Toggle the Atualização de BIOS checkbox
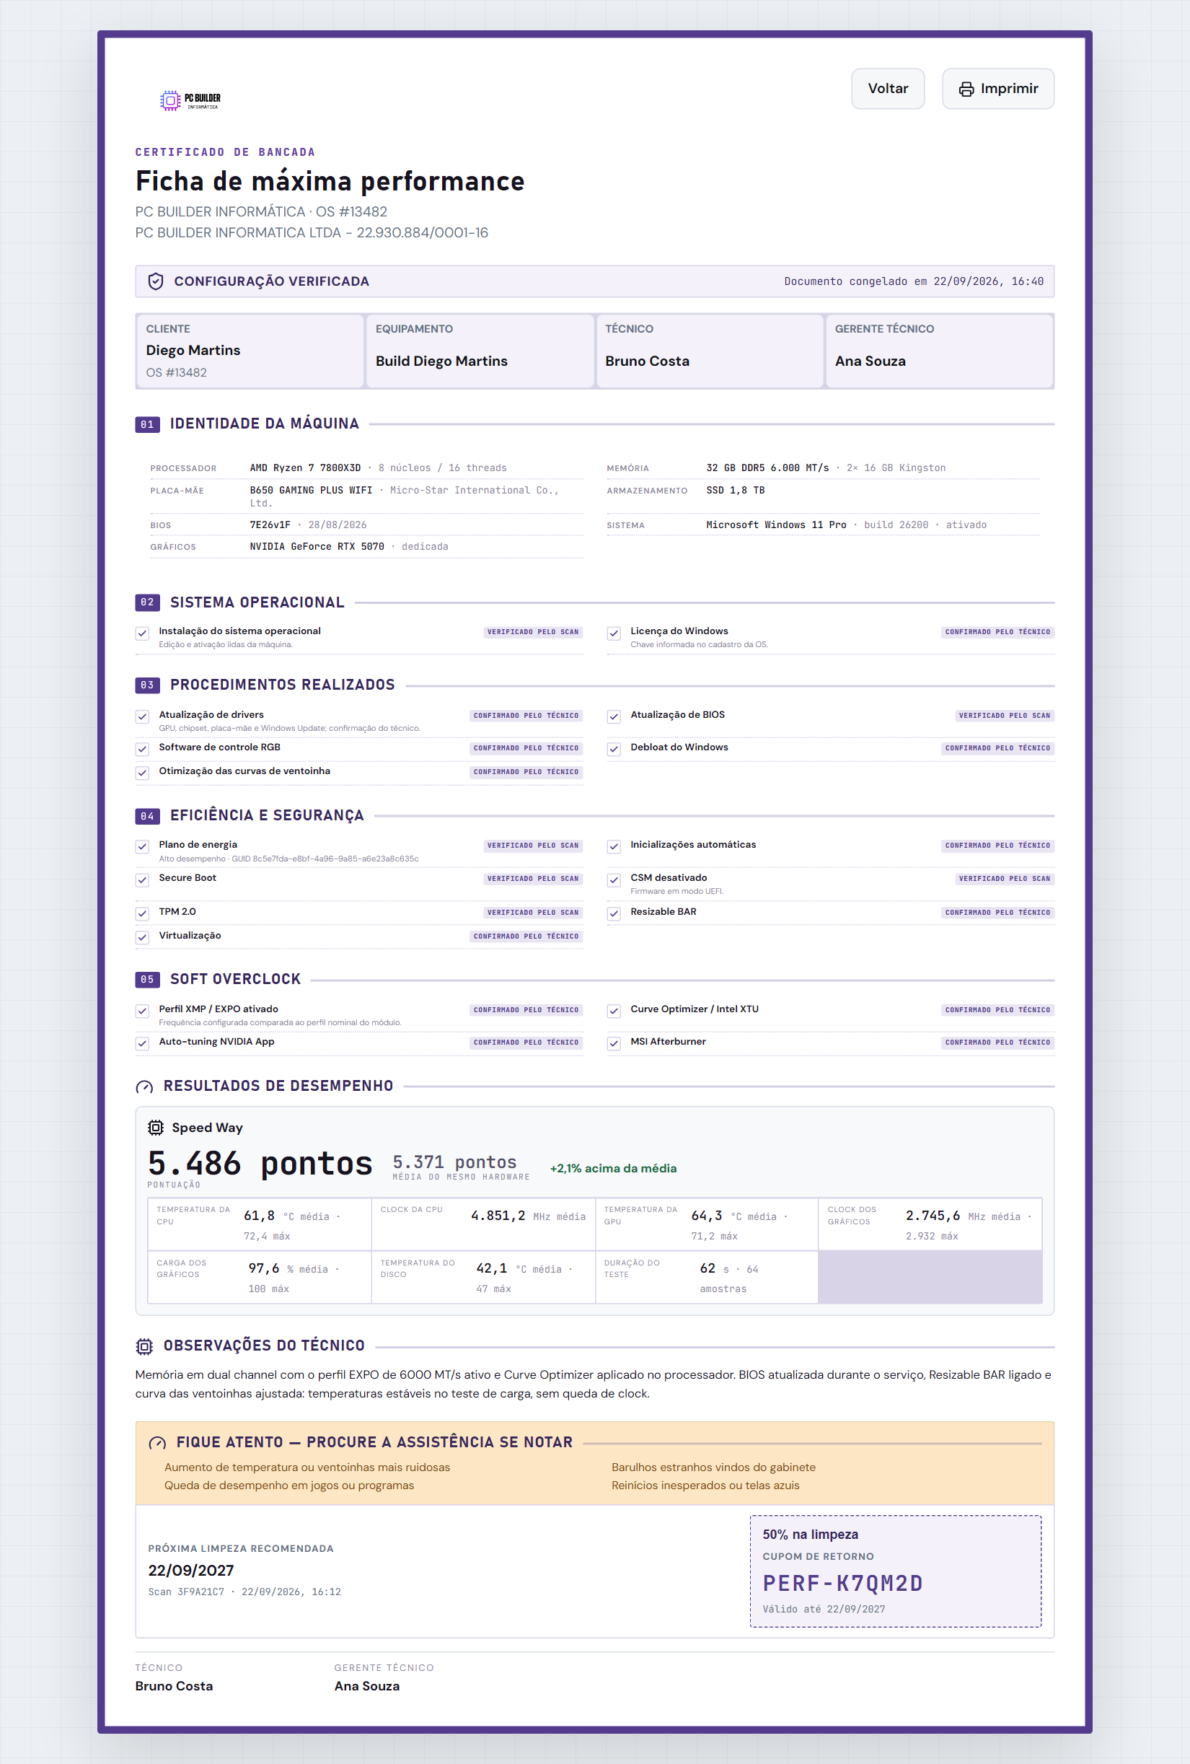The image size is (1190, 1764). pyautogui.click(x=614, y=717)
